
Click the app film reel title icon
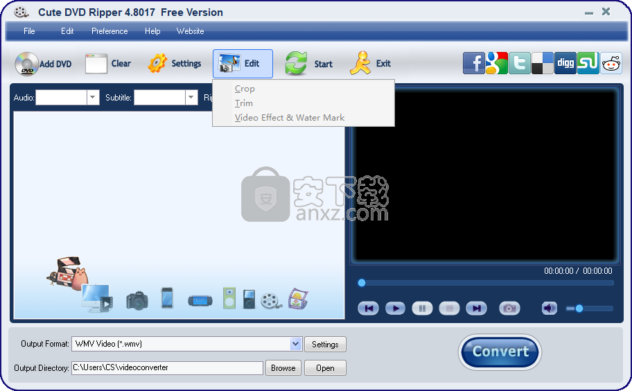[21, 12]
